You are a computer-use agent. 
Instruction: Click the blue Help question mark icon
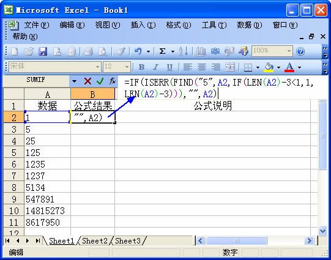point(300,51)
